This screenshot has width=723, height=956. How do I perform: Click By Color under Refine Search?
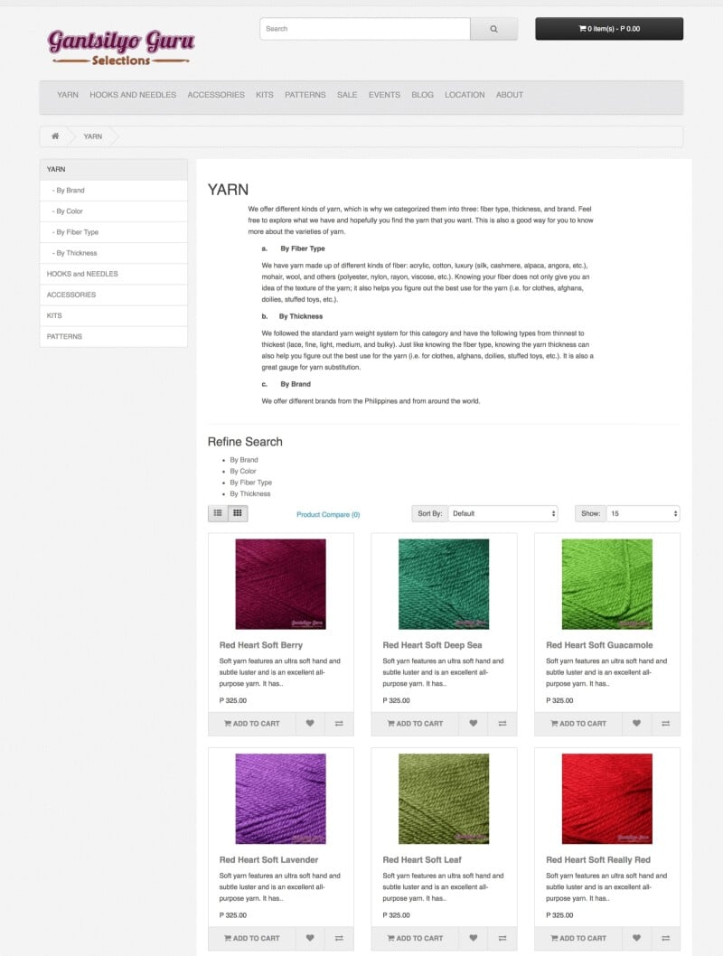click(242, 472)
